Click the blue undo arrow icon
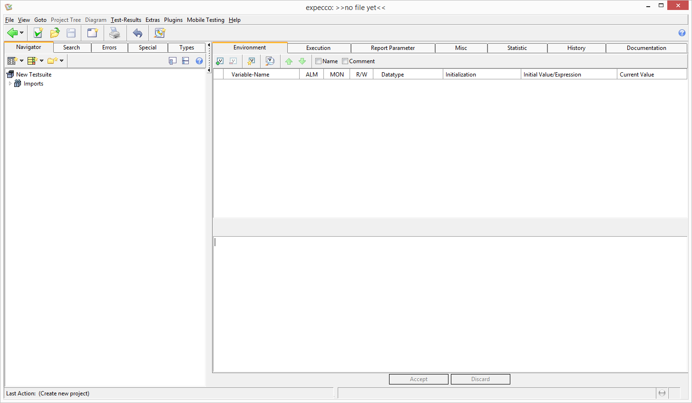 coord(137,33)
